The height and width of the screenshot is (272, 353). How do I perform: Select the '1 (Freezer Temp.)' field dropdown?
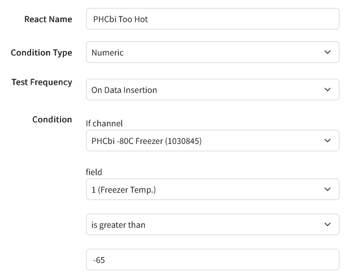(212, 190)
